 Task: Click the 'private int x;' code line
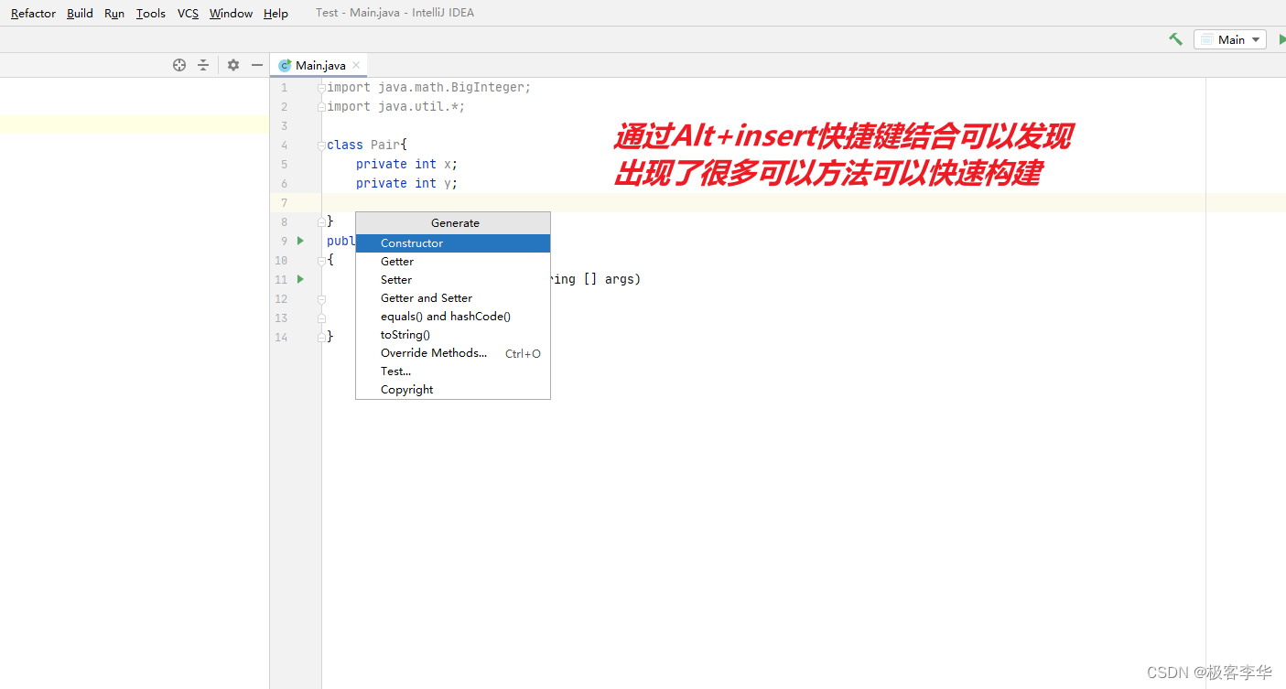(x=406, y=165)
